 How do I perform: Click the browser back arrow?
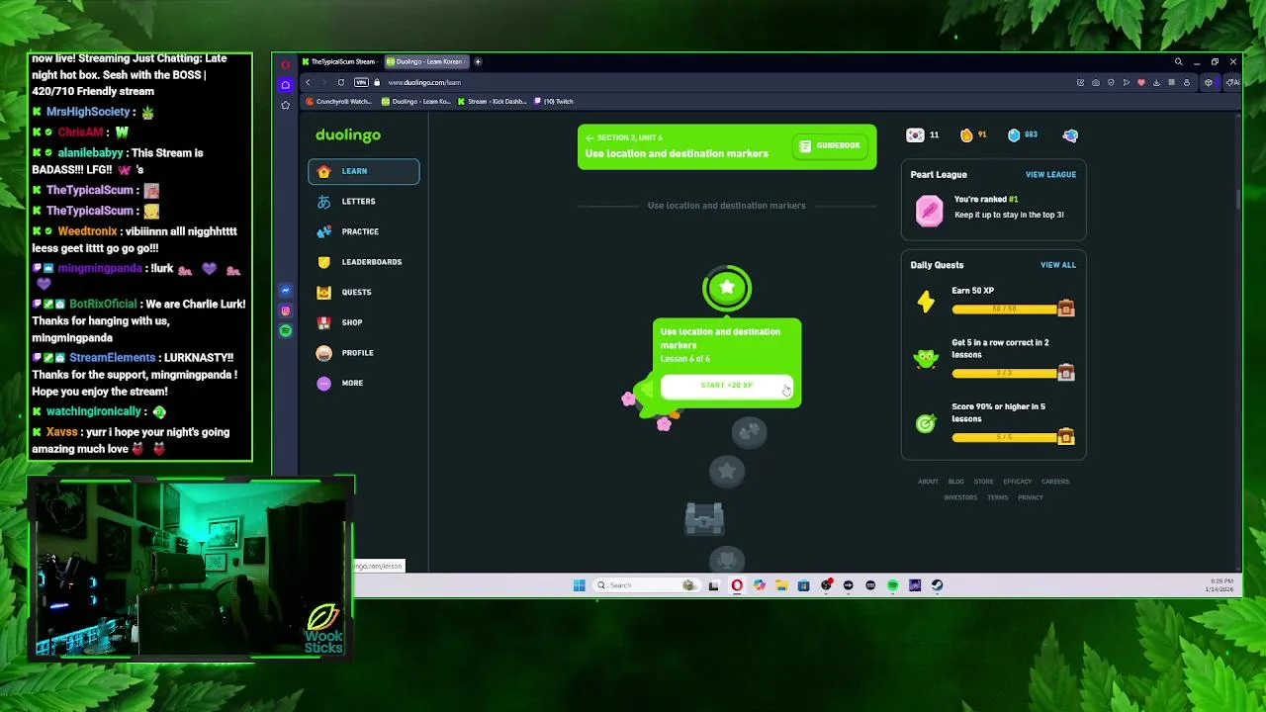point(308,83)
